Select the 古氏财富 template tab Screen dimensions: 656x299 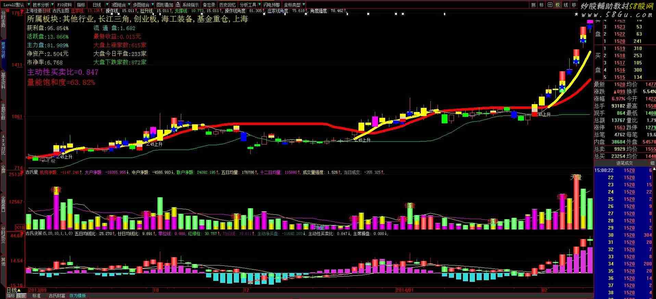[57, 296]
